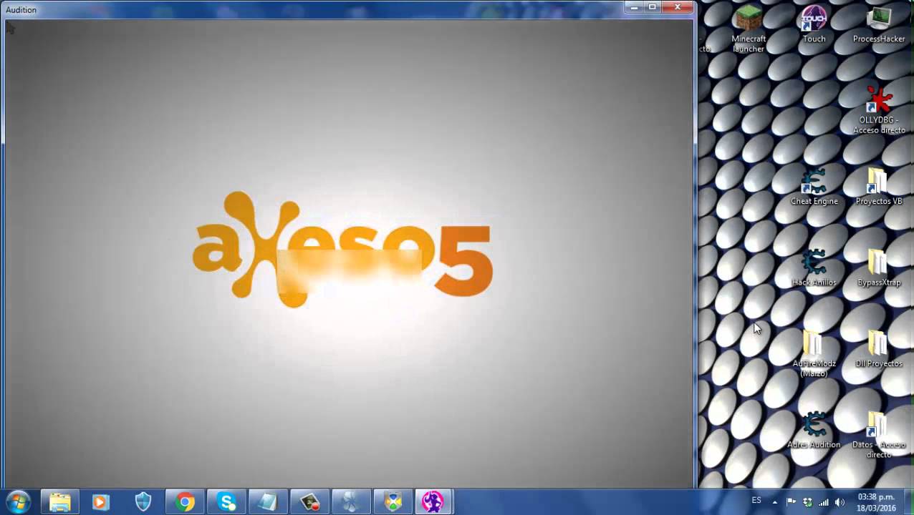The image size is (914, 515).
Task: Switch to the Audition game taskbar button
Action: [433, 502]
